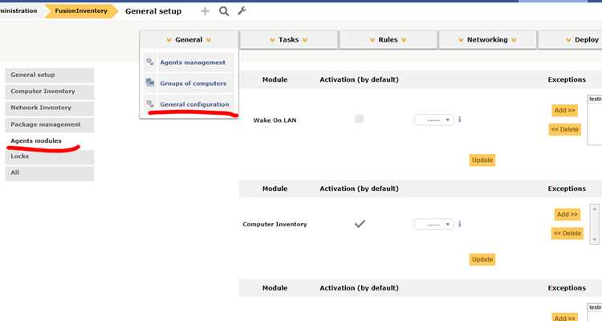Open search via magnifier icon
The width and height of the screenshot is (602, 321).
tap(224, 11)
